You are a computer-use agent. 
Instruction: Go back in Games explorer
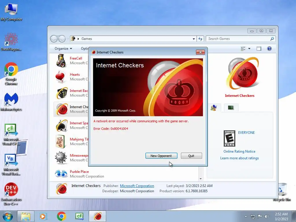coord(54,39)
